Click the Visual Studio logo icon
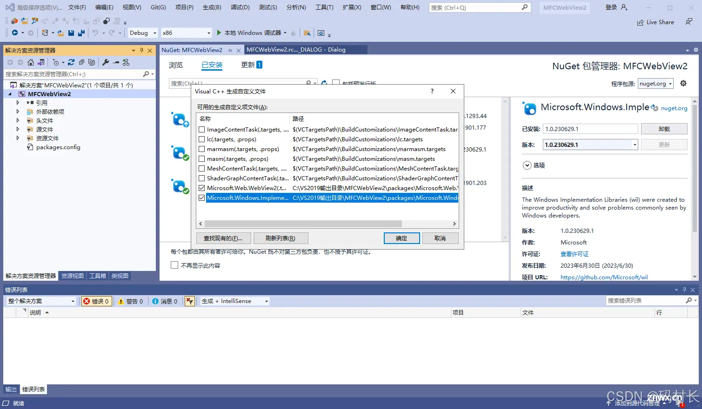This screenshot has height=409, width=702. click(10, 7)
